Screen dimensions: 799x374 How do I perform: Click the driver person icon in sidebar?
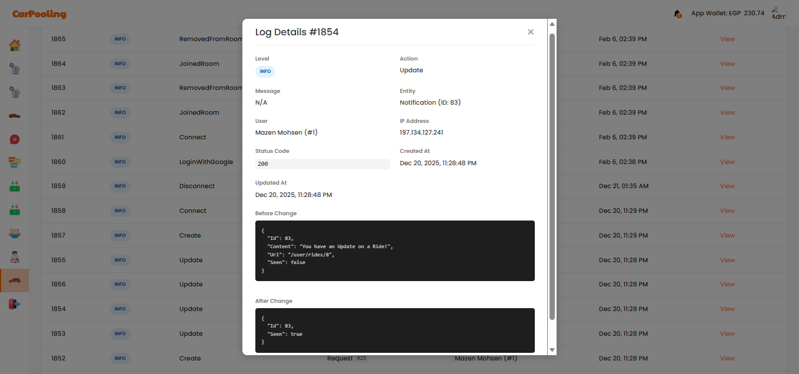pyautogui.click(x=15, y=257)
